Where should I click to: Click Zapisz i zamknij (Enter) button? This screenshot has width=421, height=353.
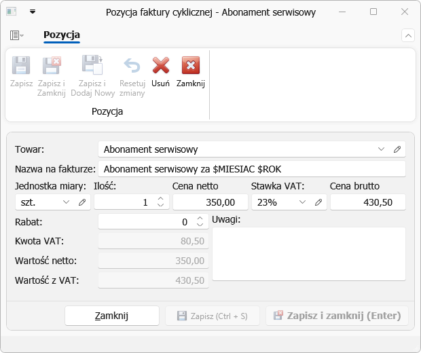[337, 316]
